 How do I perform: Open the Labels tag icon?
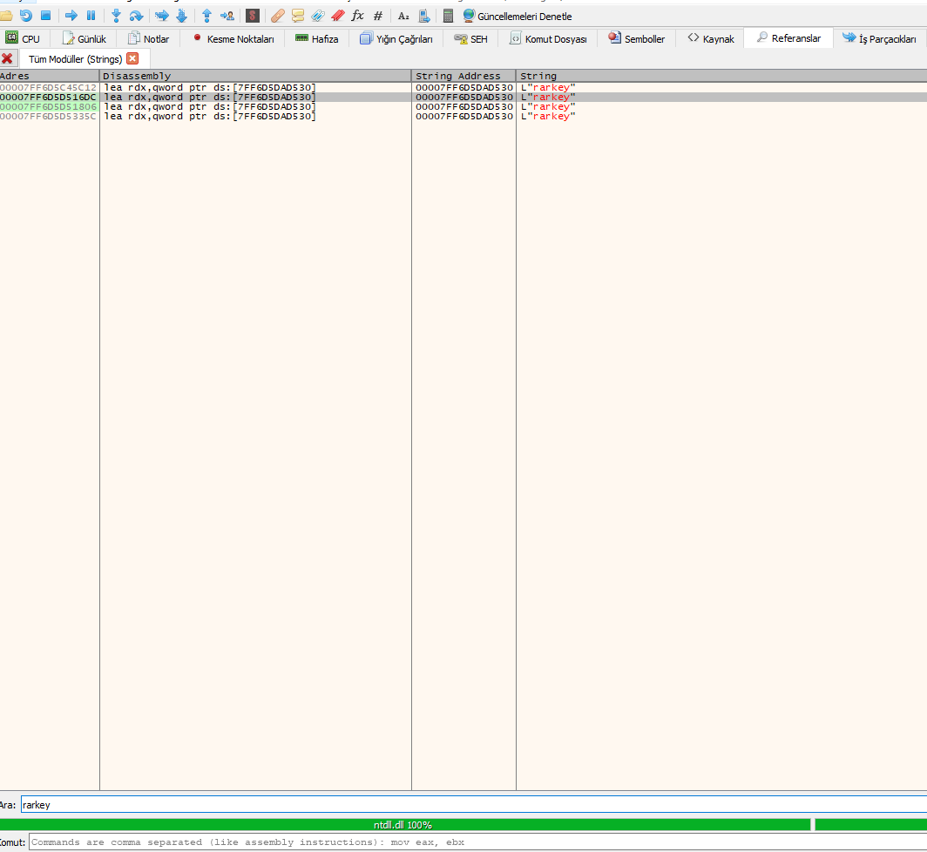[318, 16]
